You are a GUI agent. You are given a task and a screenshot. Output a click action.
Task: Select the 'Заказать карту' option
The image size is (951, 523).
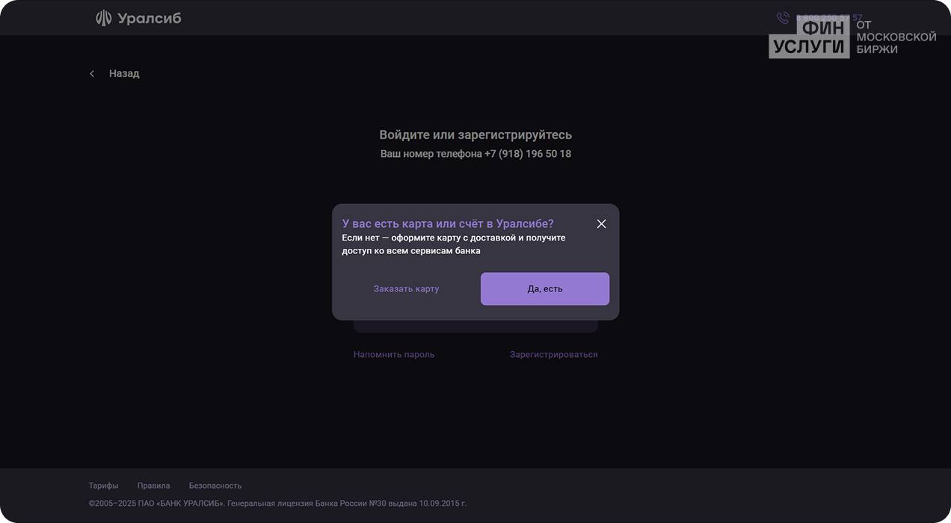click(406, 288)
